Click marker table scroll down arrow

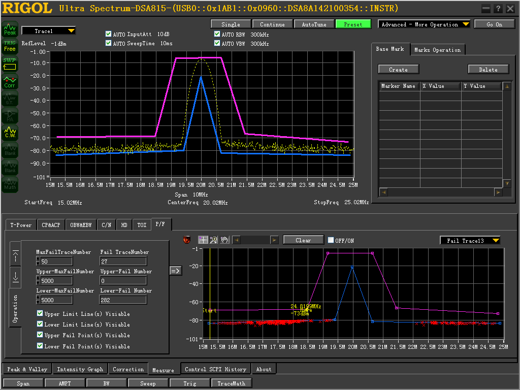coord(507,183)
